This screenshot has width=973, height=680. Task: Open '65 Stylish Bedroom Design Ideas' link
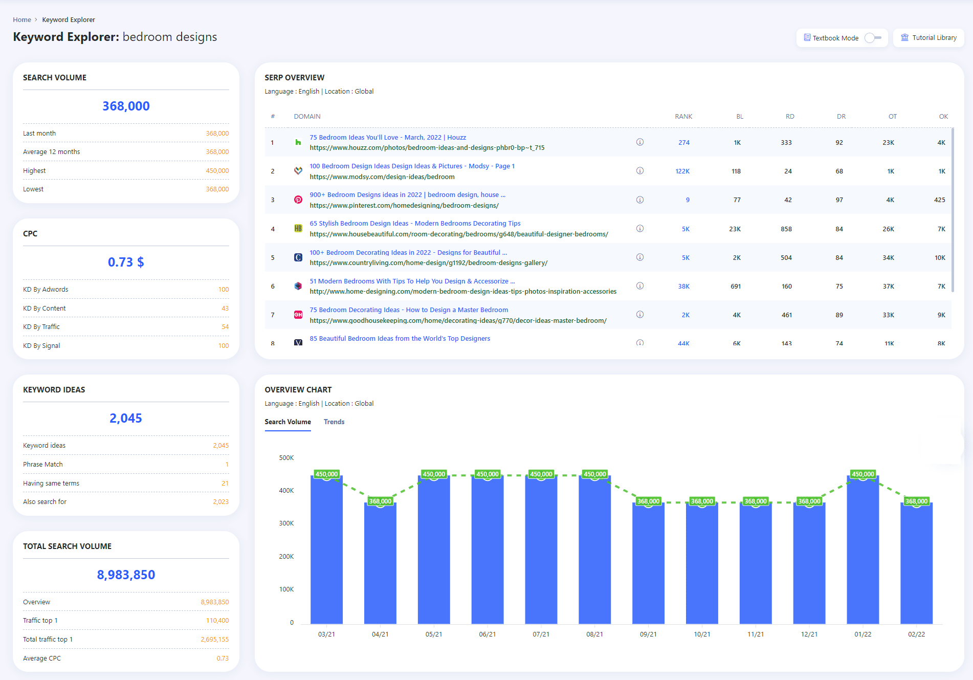click(x=415, y=224)
